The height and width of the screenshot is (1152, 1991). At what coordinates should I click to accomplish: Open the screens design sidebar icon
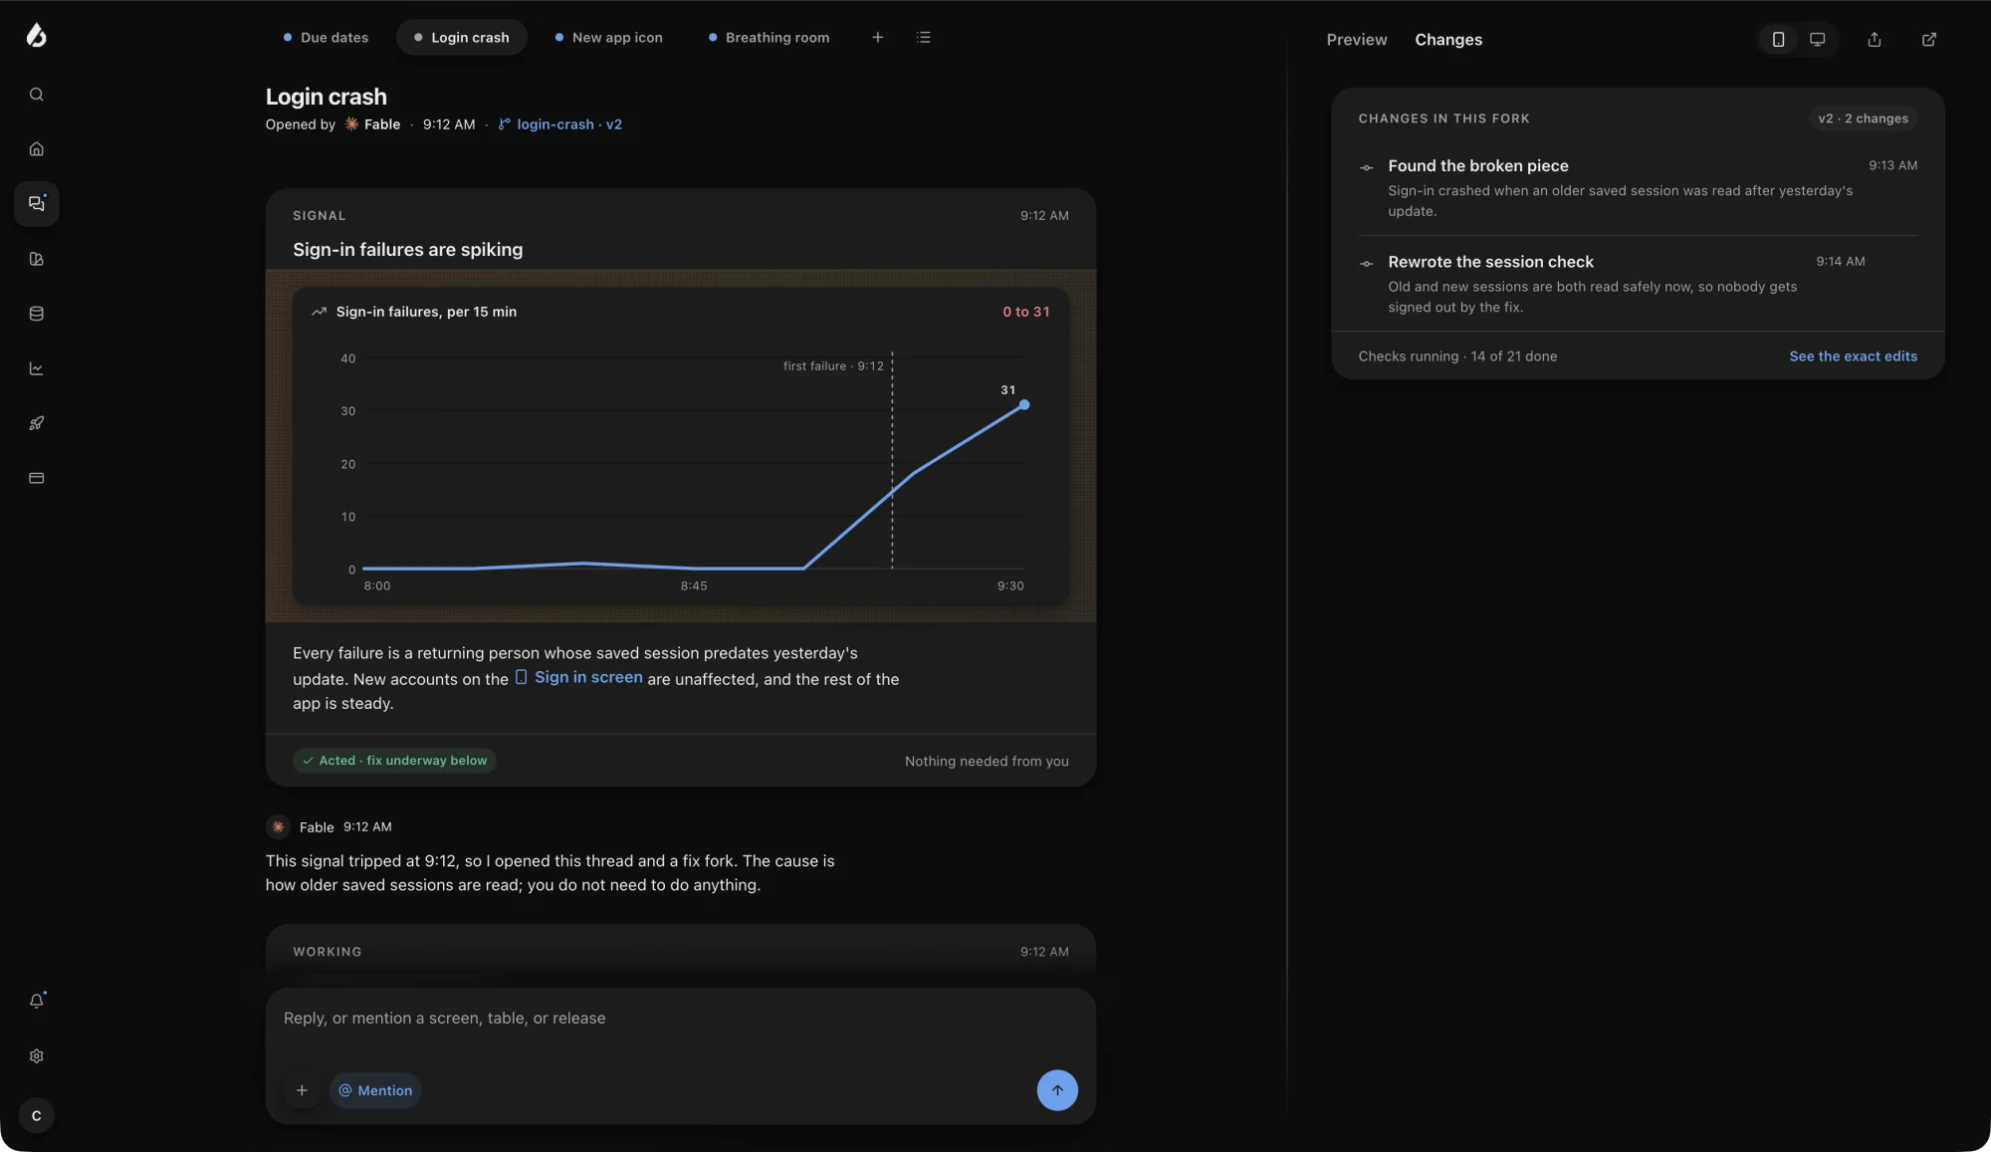37,259
